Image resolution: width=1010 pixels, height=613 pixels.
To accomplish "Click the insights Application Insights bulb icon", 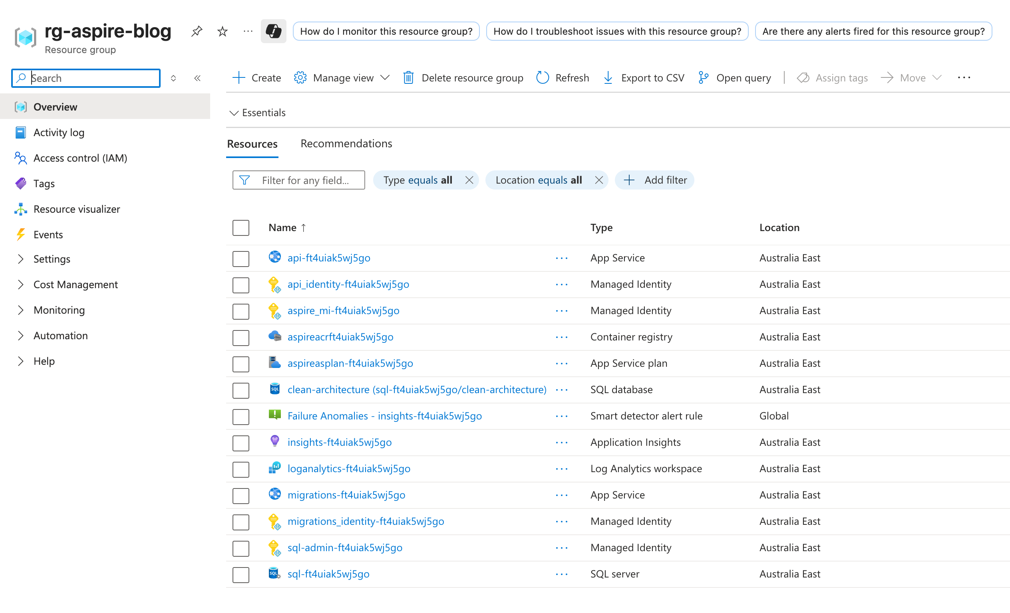I will coord(274,441).
